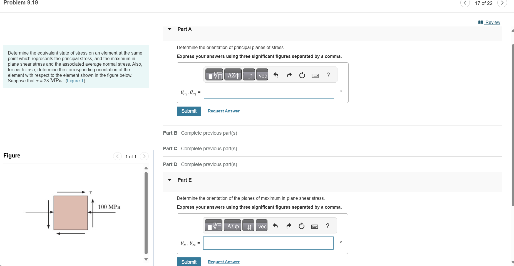Submit the Part E answer
Screen dimensions: 514x266
(189, 262)
